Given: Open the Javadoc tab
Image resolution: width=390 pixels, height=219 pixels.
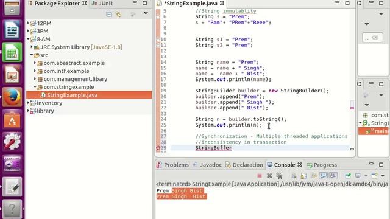Looking at the screenshot, I should click(208, 165).
